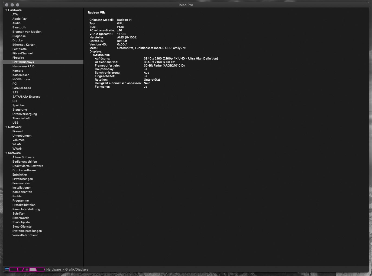Show Ethernet-Karten details
The width and height of the screenshot is (372, 276).
(x=24, y=45)
